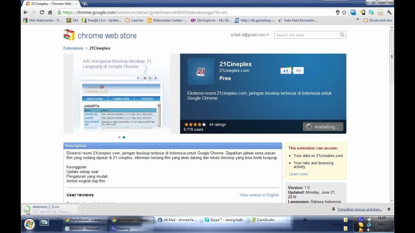The image size is (415, 233).
Task: Open the orange-framed extension icon
Action: click(380, 12)
